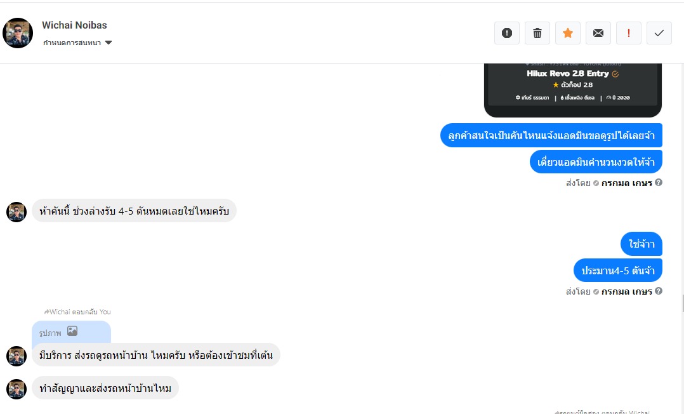Click the spam report octagon icon
Screen dimensions: 684x414
click(507, 33)
